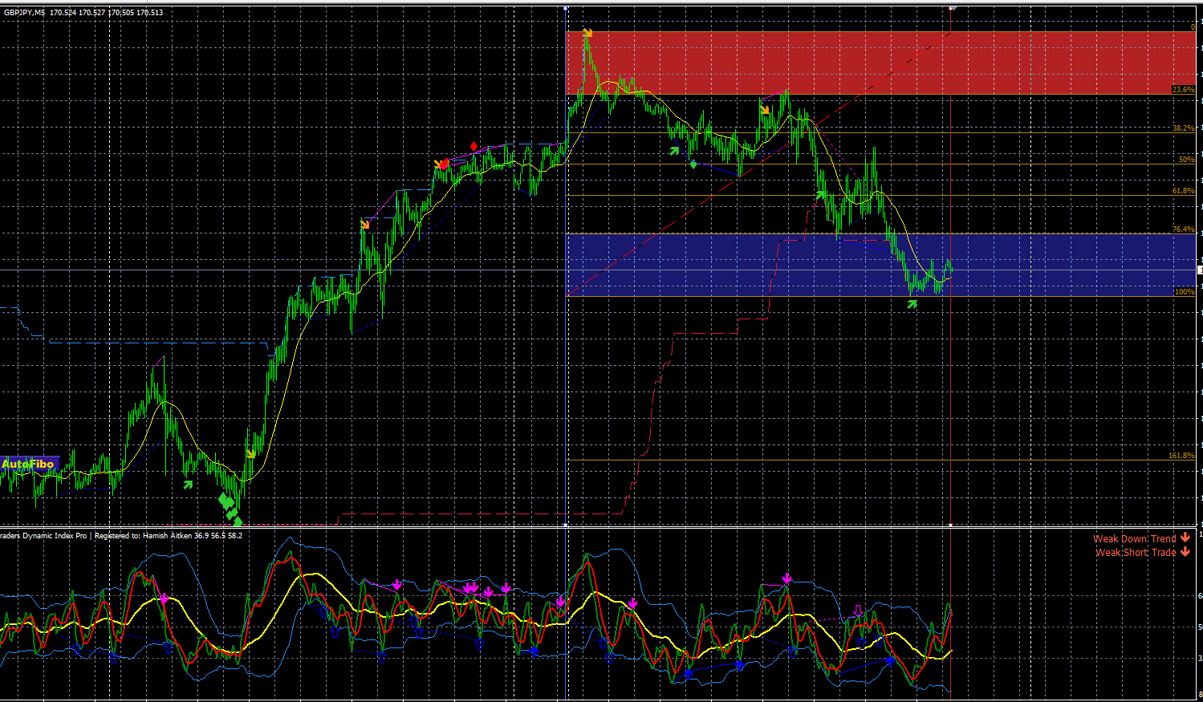
Task: Click the small green diamond below pullback
Action: (x=693, y=164)
